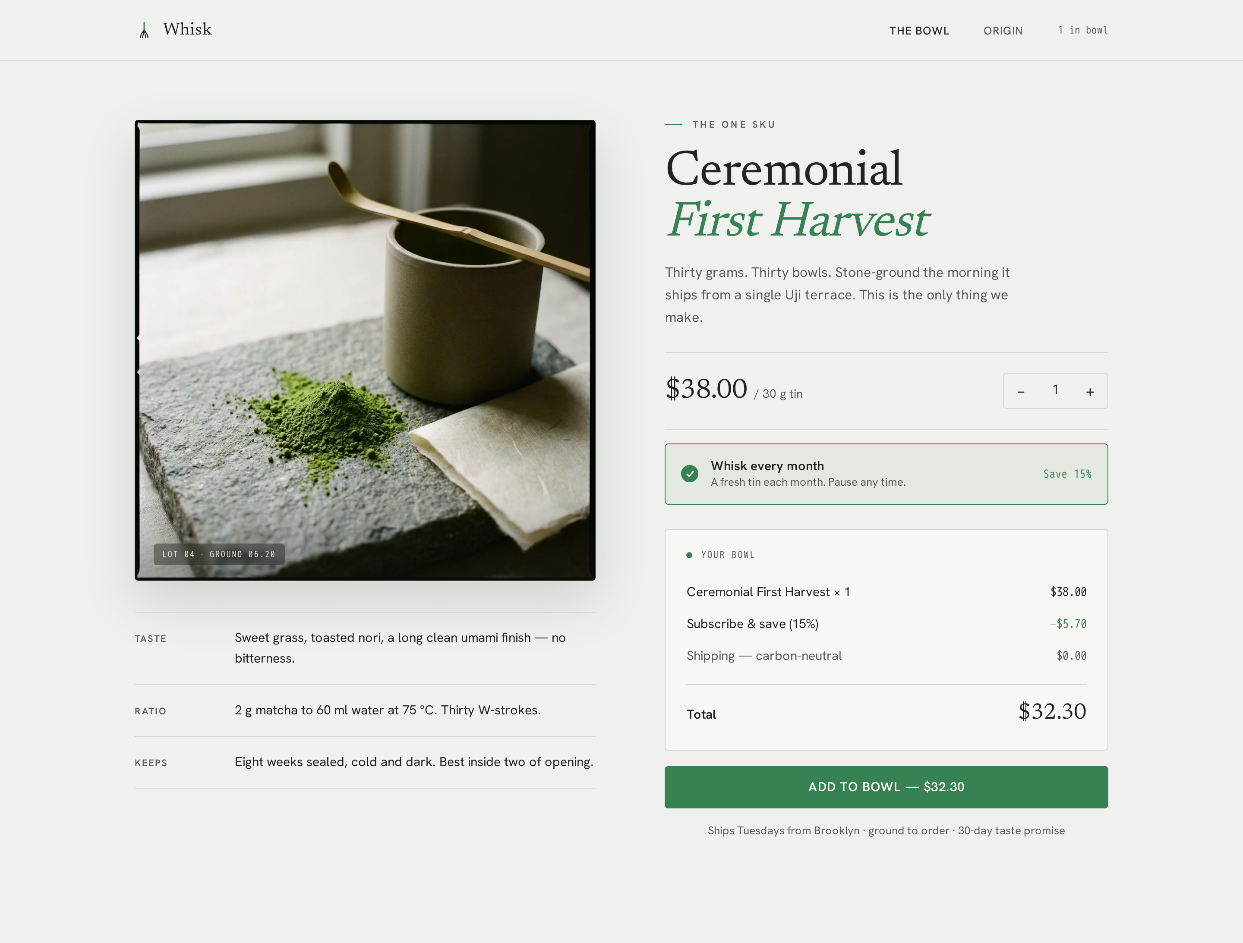Click the matcha product photo
This screenshot has width=1243, height=943.
365,350
